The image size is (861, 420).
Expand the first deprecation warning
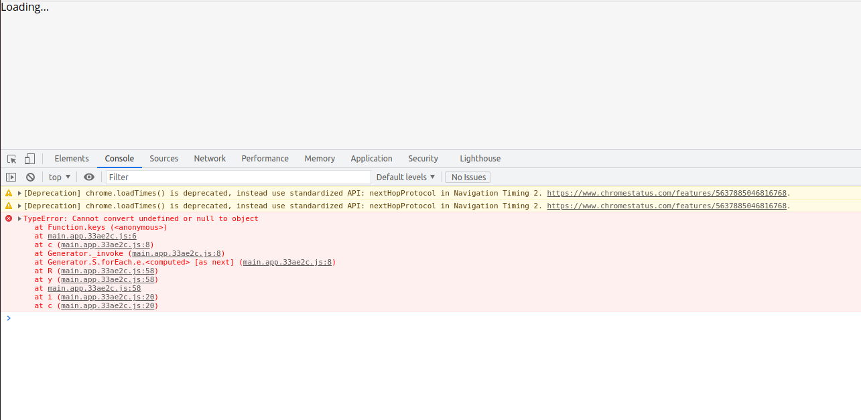tap(19, 193)
